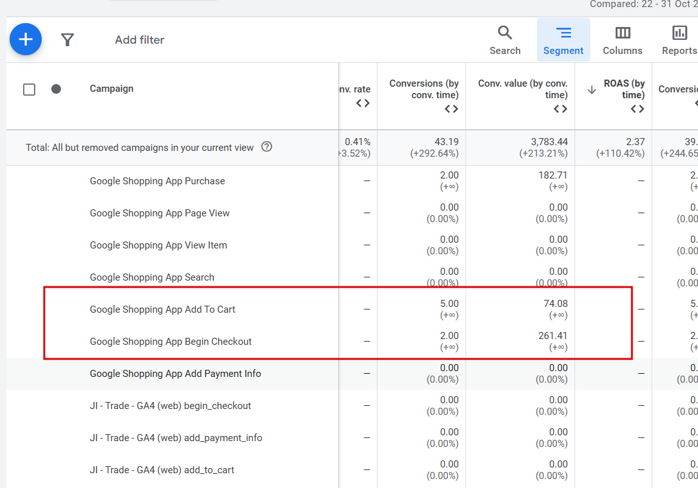Expand the Conv. rate column arrows
Viewport: 698px width, 488px height.
[363, 103]
